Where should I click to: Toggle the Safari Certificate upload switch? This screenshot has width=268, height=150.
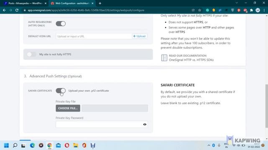tap(60, 90)
